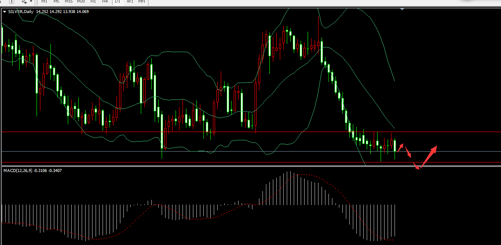Set chart period to H1
501x245 pixels.
tap(93, 2)
